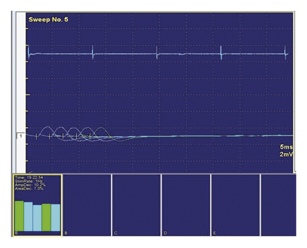This screenshot has height=248, width=307.
Task: Click the channel 1 trace marker box
Action: pyautogui.click(x=21, y=136)
